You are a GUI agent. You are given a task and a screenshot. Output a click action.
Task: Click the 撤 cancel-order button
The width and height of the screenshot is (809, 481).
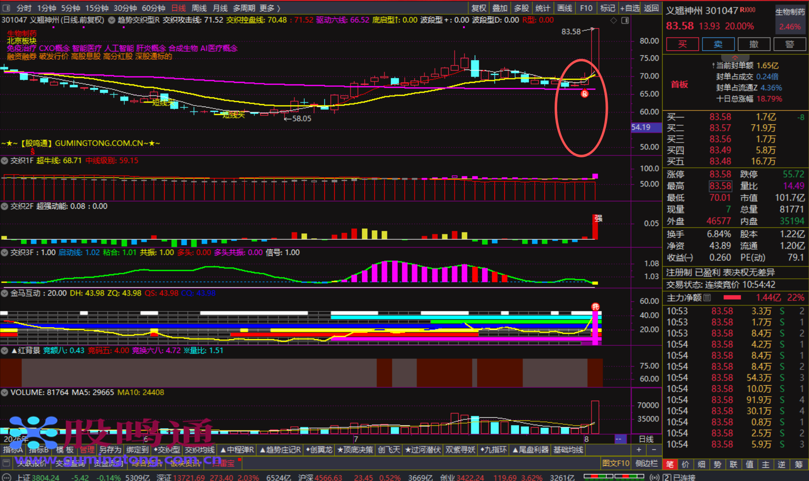tap(754, 44)
